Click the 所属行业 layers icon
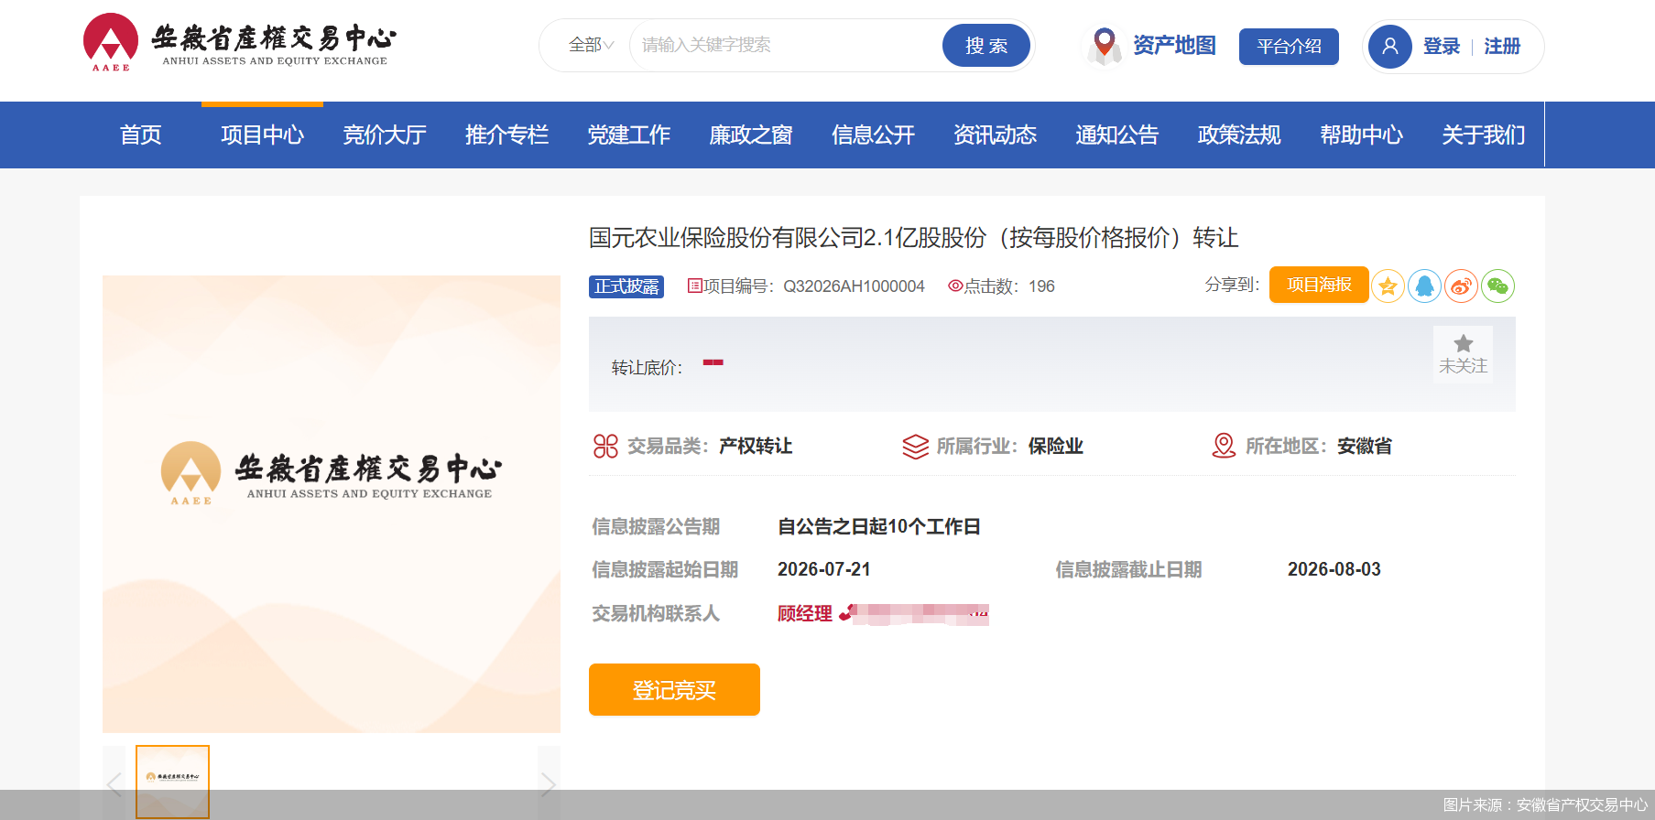The height and width of the screenshot is (820, 1655). [915, 446]
